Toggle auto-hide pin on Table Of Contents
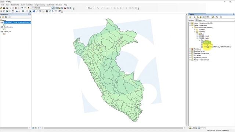235x132 pixels. pyautogui.click(x=28, y=14)
